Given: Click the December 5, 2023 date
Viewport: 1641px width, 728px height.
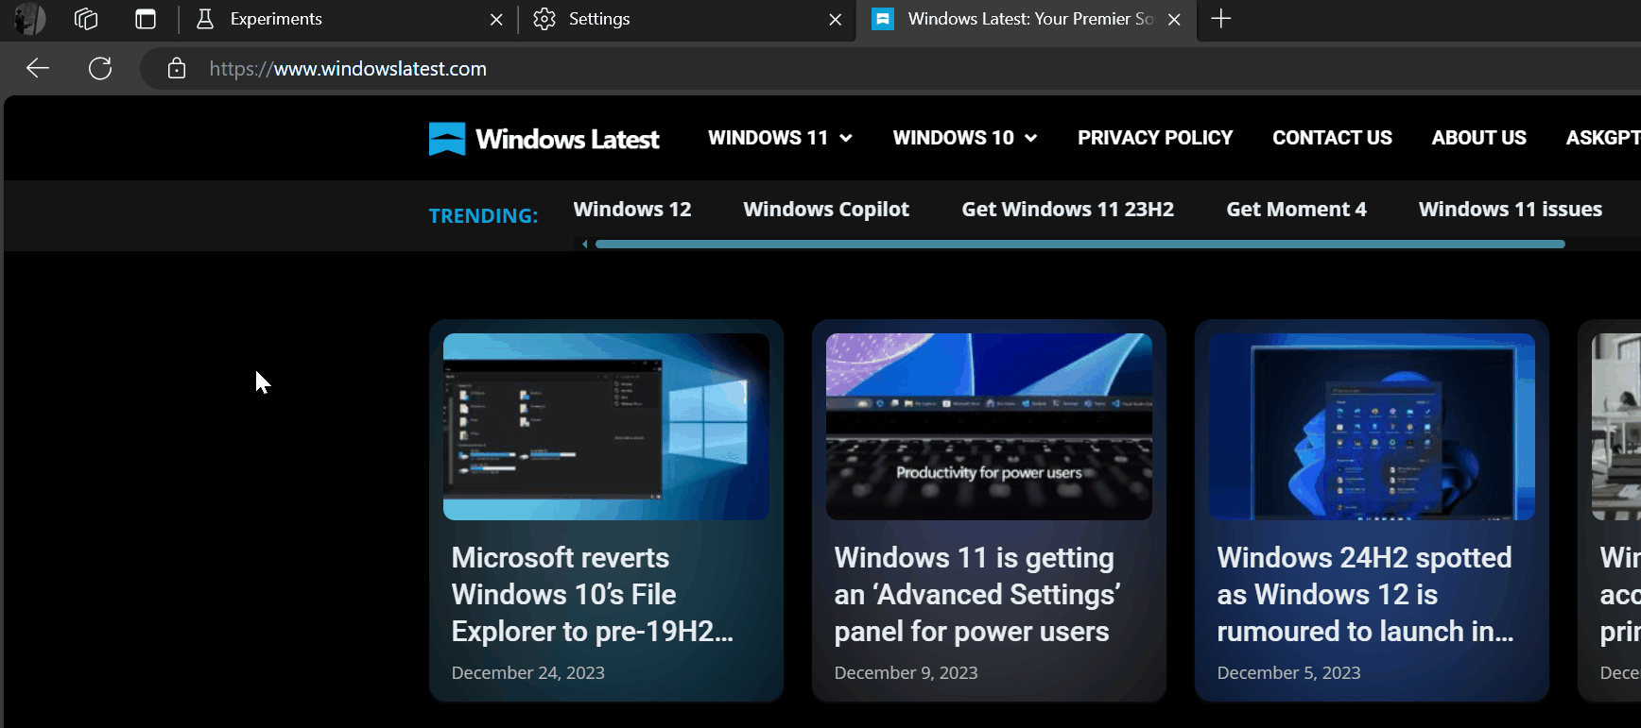Looking at the screenshot, I should (x=1288, y=672).
